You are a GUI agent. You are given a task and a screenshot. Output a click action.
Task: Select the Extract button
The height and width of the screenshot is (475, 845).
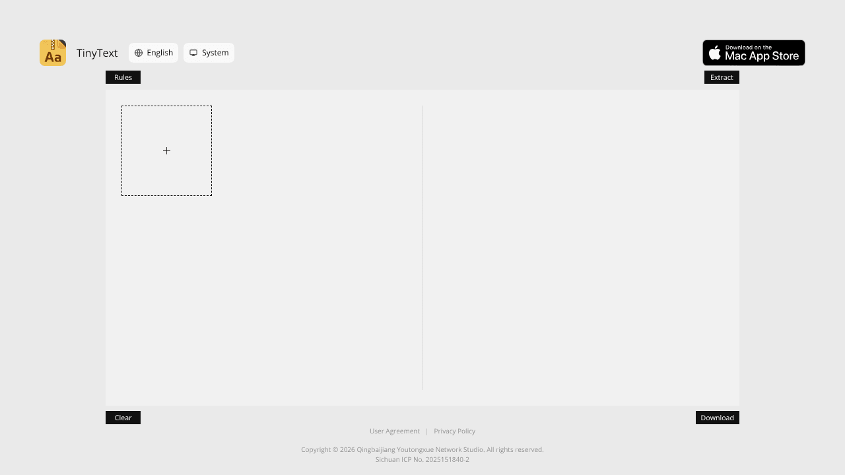[x=722, y=77]
